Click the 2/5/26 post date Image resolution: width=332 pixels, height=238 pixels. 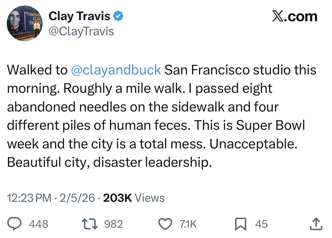point(77,198)
